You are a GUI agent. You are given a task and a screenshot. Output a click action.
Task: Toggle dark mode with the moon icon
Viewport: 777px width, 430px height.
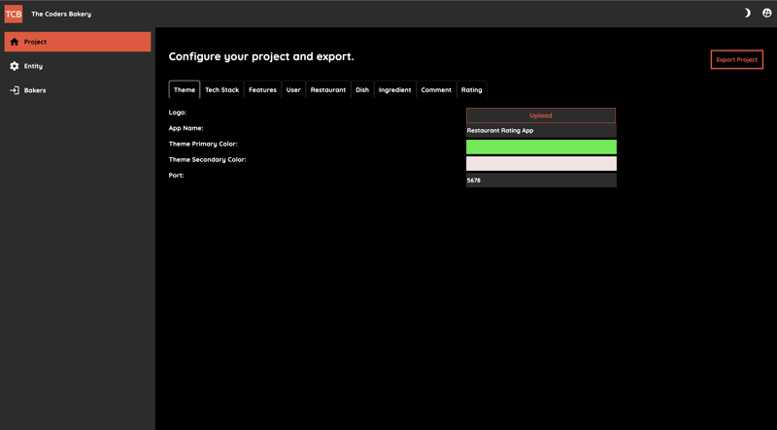point(747,14)
